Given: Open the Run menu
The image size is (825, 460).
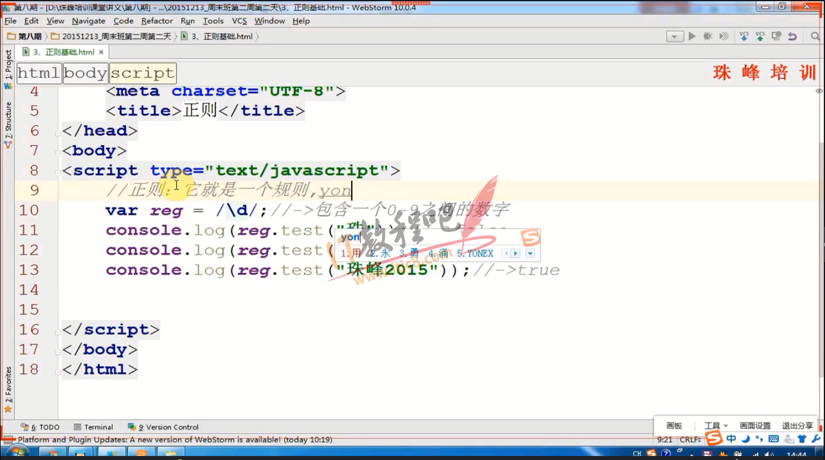Looking at the screenshot, I should pos(188,21).
